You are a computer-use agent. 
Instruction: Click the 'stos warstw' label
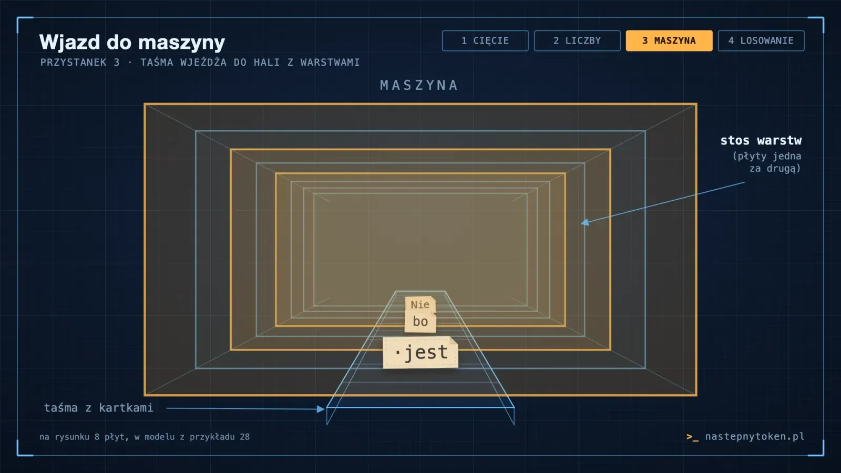coord(761,140)
